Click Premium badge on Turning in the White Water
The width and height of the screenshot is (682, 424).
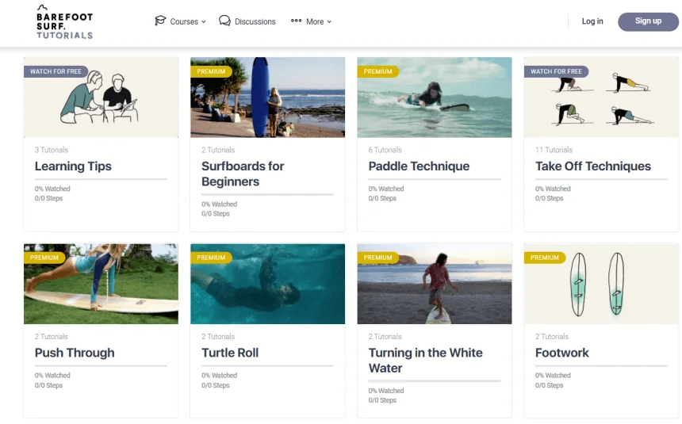click(377, 258)
